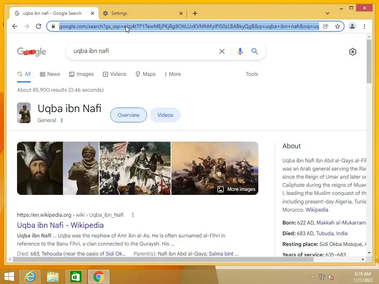Launch Internet Explorer from taskbar
Viewport: 379px width, 284px height.
pyautogui.click(x=30, y=277)
